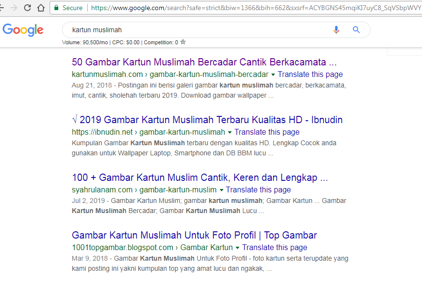Open '50 Gambar Kartun Muslimah Bercadar' result
Viewport: 422px width, 290px height.
tap(204, 62)
